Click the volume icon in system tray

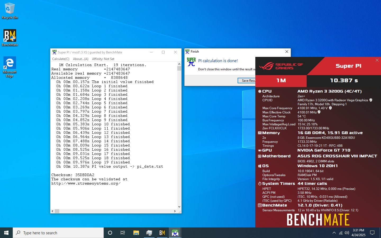(347, 233)
